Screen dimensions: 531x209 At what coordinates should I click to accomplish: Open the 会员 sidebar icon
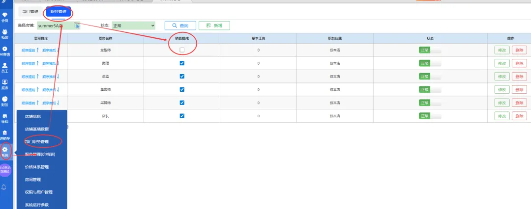tap(5, 17)
